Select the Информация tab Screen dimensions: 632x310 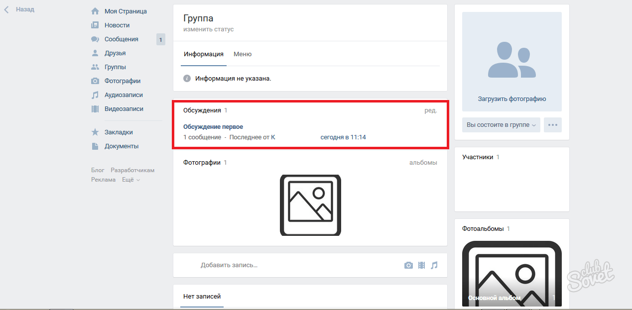click(x=203, y=54)
